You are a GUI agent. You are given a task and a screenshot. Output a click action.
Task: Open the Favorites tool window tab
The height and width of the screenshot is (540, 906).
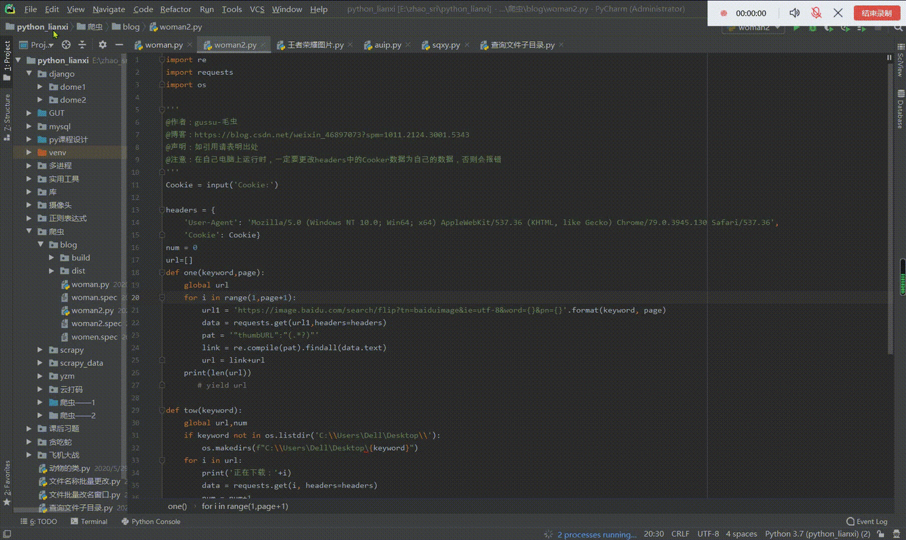pyautogui.click(x=7, y=483)
